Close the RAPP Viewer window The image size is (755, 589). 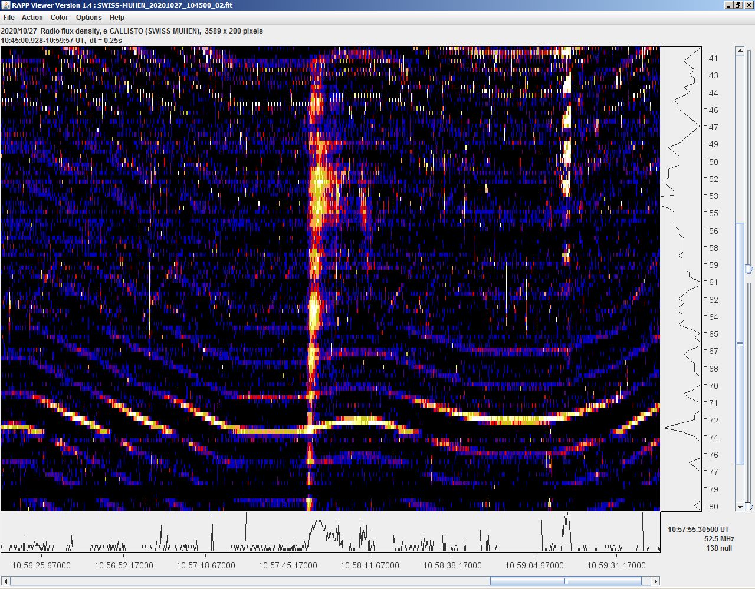(x=748, y=5)
